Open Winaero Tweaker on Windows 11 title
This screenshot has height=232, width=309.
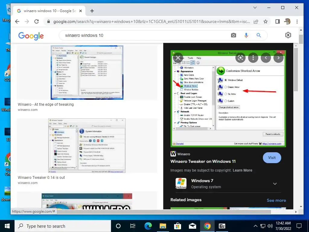pos(203,161)
